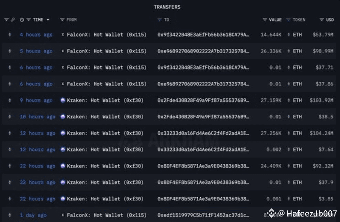Image resolution: width=340 pixels, height=222 pixels.
Task: Click the clock icon beside TIME
Action: tap(22, 20)
